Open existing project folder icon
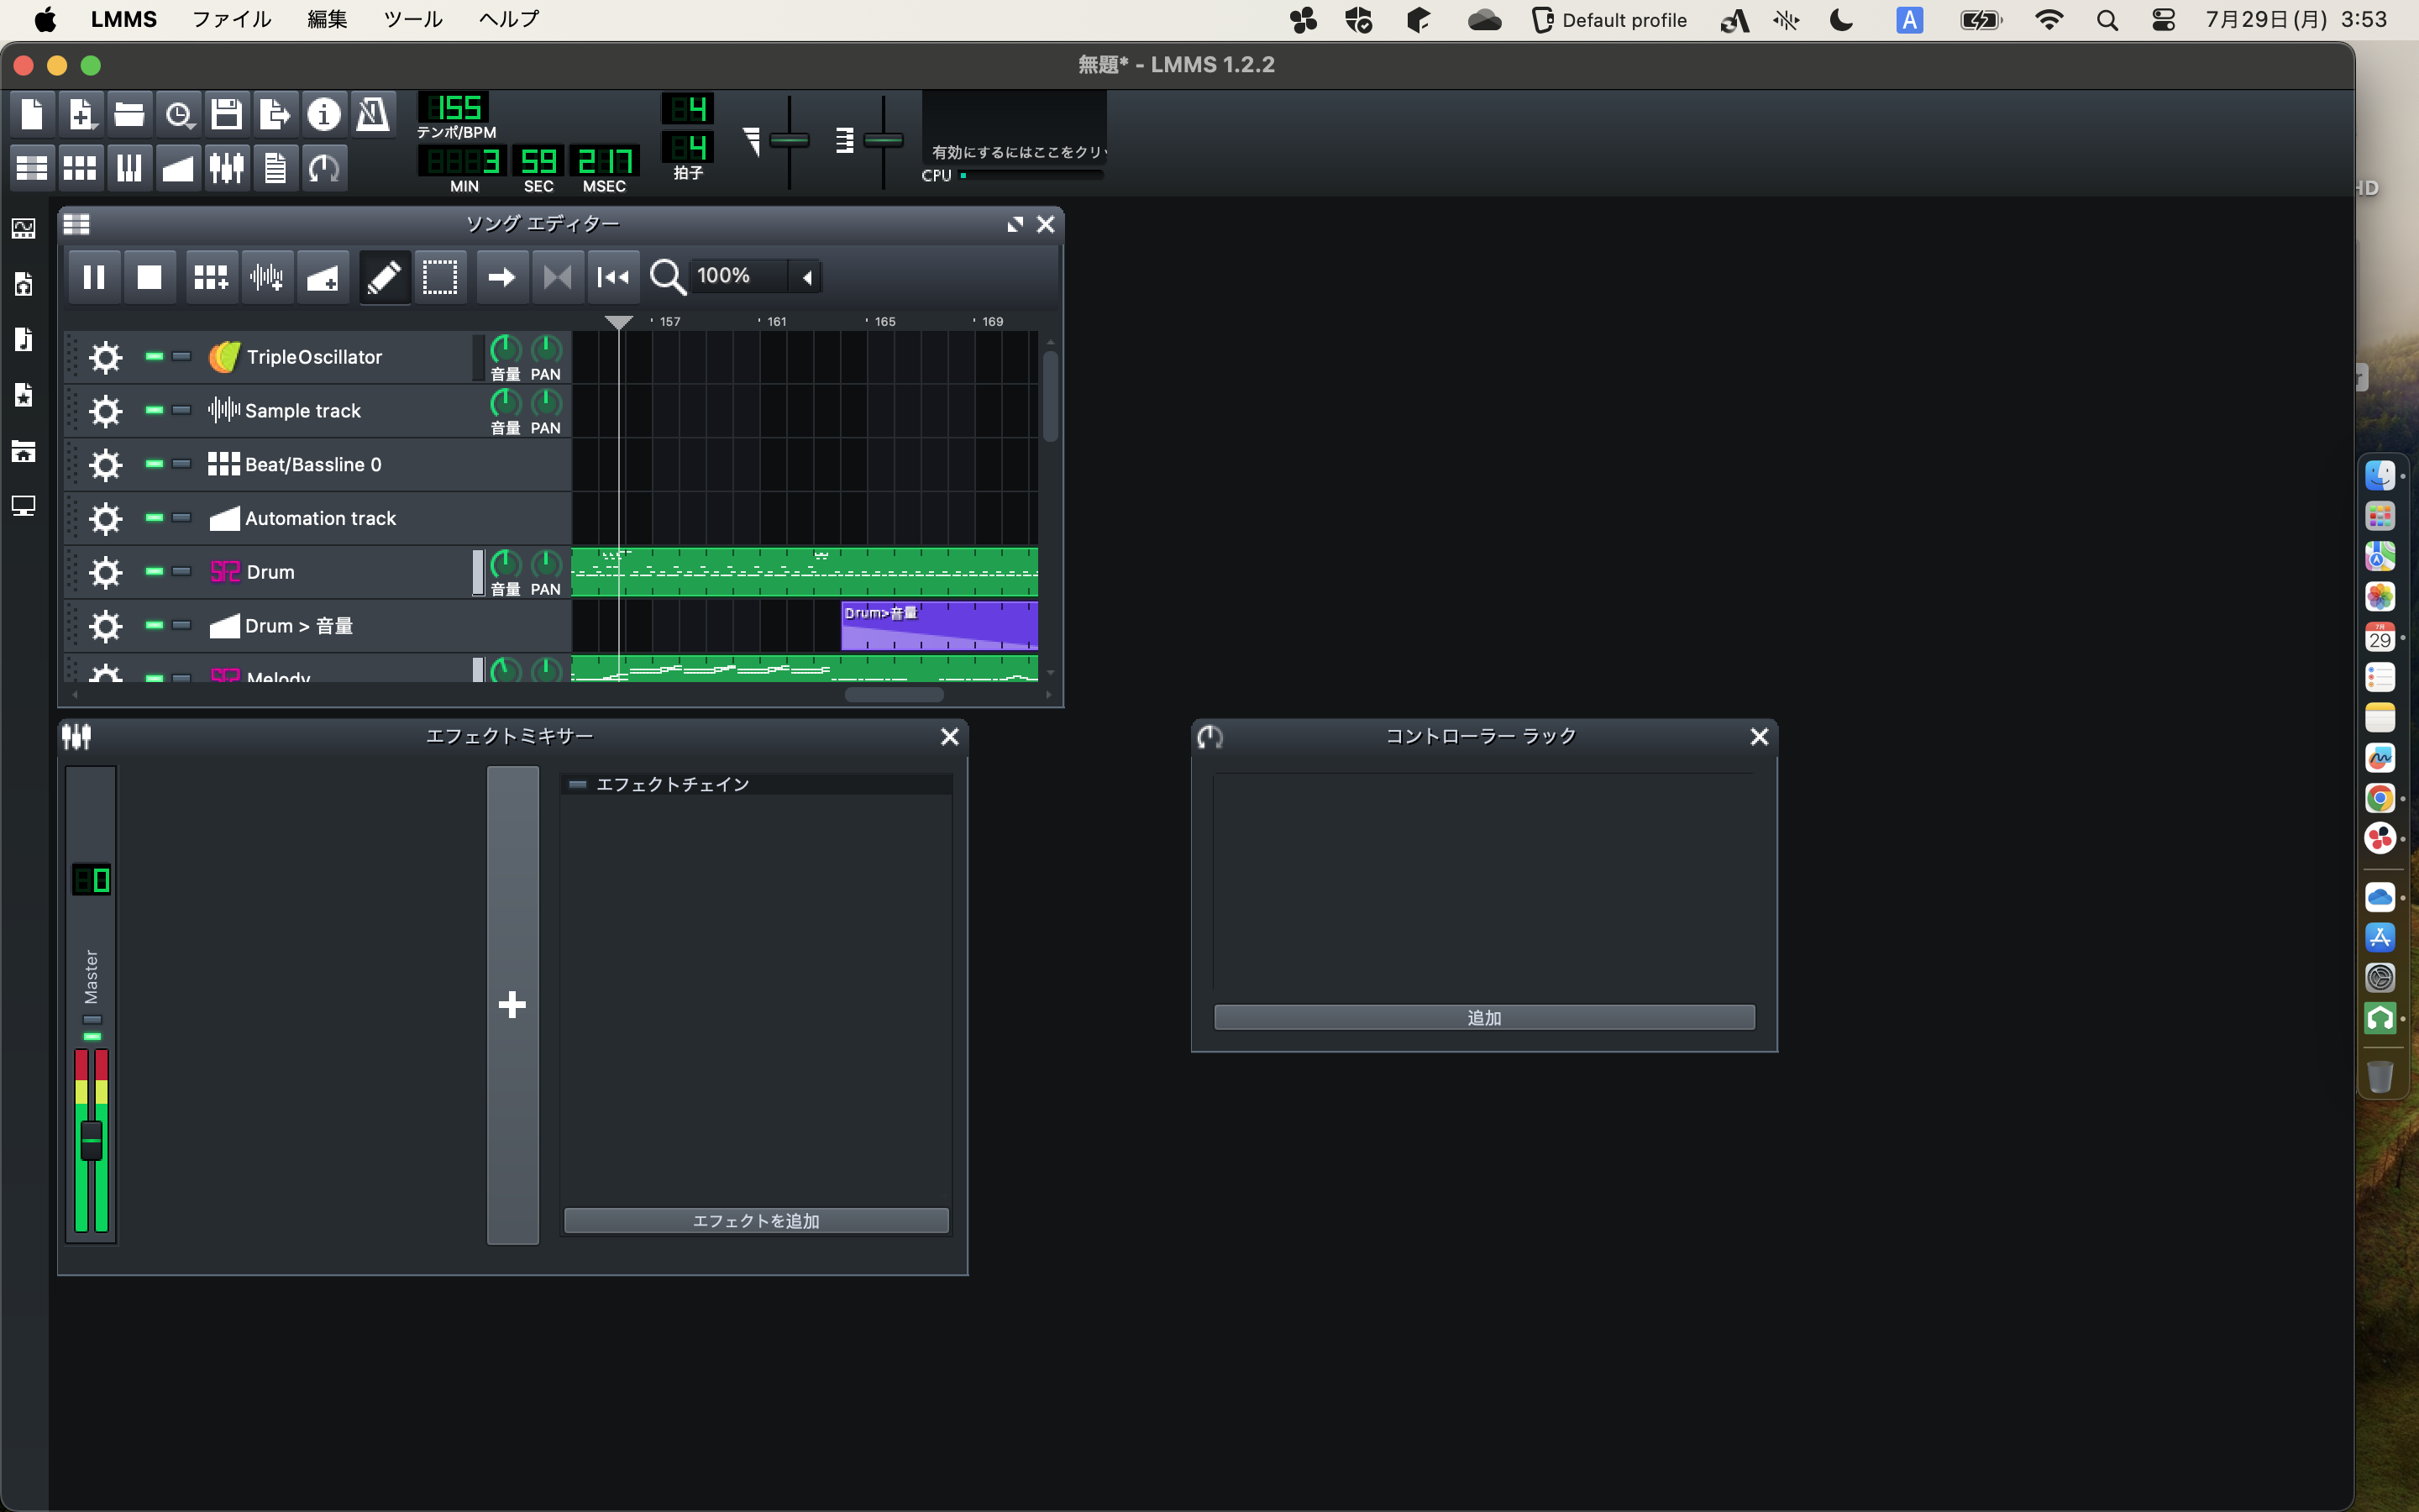This screenshot has height=1512, width=2419. tap(129, 115)
